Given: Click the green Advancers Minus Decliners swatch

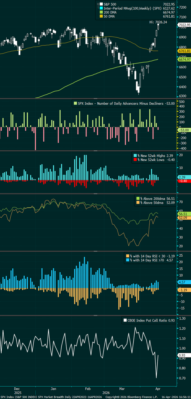Looking at the screenshot, I should pyautogui.click(x=75, y=104).
